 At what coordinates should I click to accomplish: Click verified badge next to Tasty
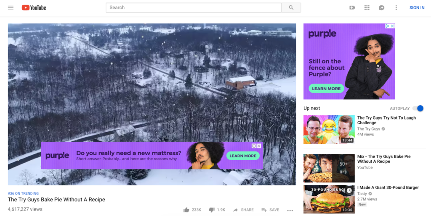(x=370, y=194)
